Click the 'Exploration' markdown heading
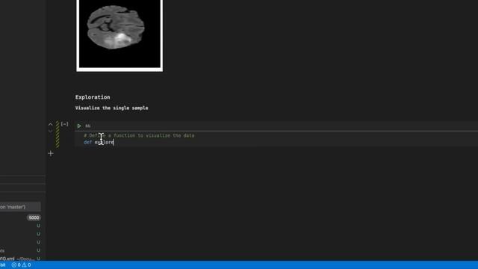Viewport: 478px width, 269px height. 93,97
